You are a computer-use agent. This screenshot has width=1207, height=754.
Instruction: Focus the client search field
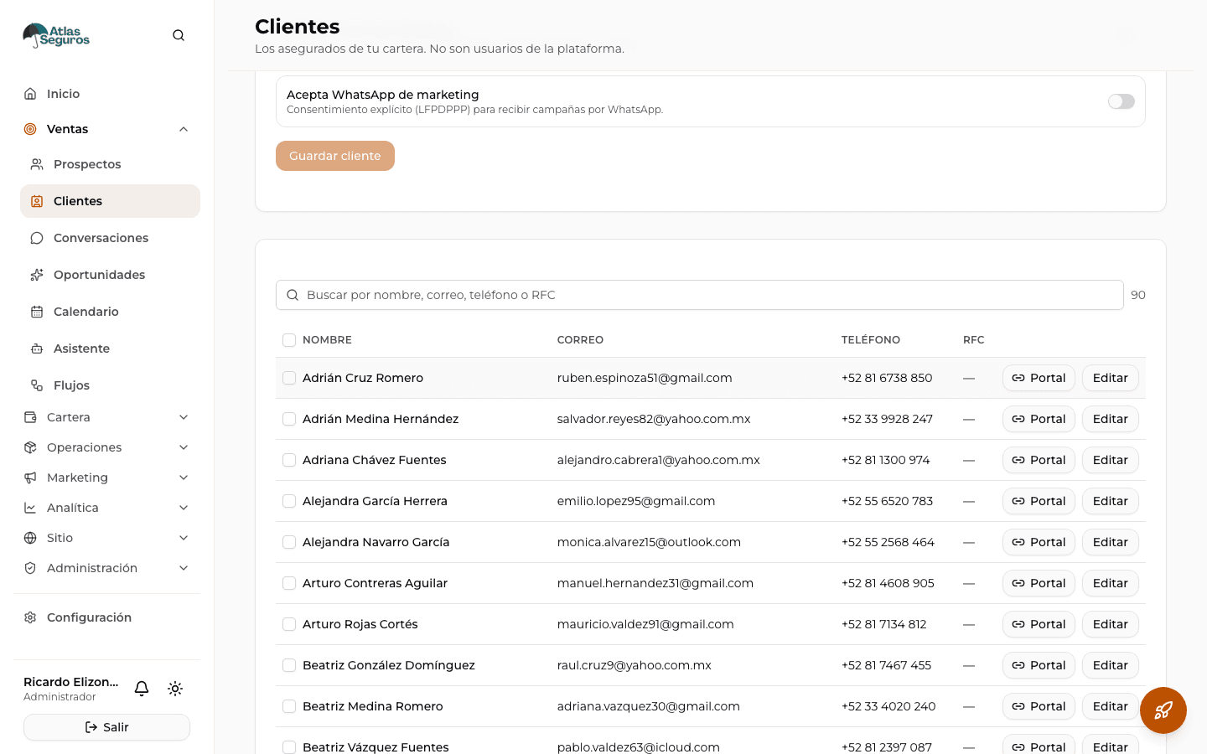tap(699, 295)
